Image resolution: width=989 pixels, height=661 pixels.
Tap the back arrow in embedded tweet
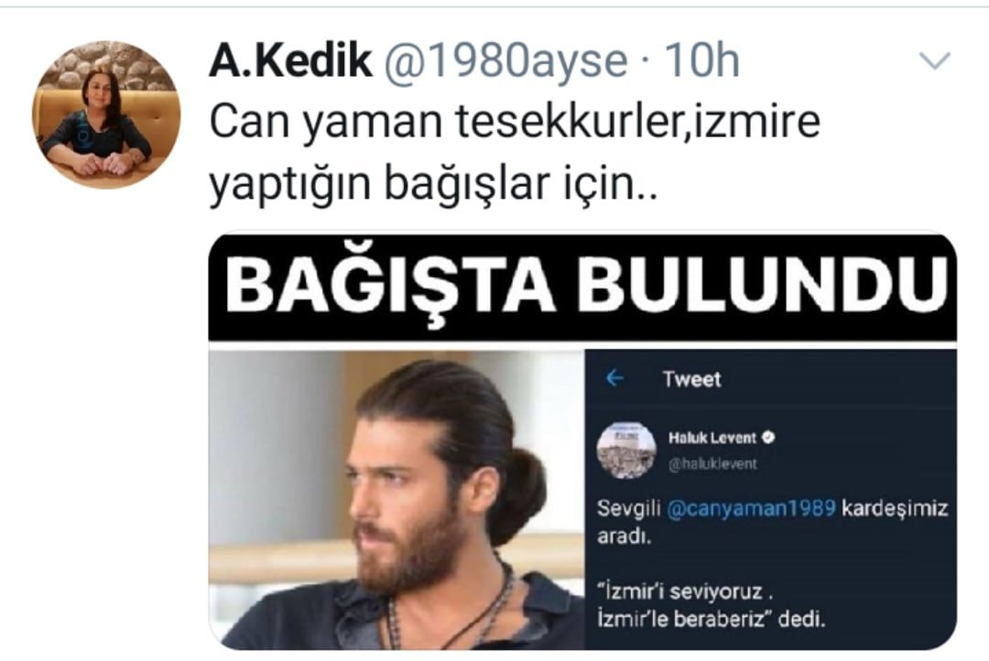coord(614,378)
